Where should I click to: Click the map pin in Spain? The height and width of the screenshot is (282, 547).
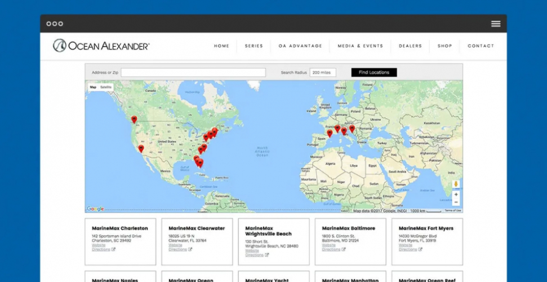click(x=330, y=133)
